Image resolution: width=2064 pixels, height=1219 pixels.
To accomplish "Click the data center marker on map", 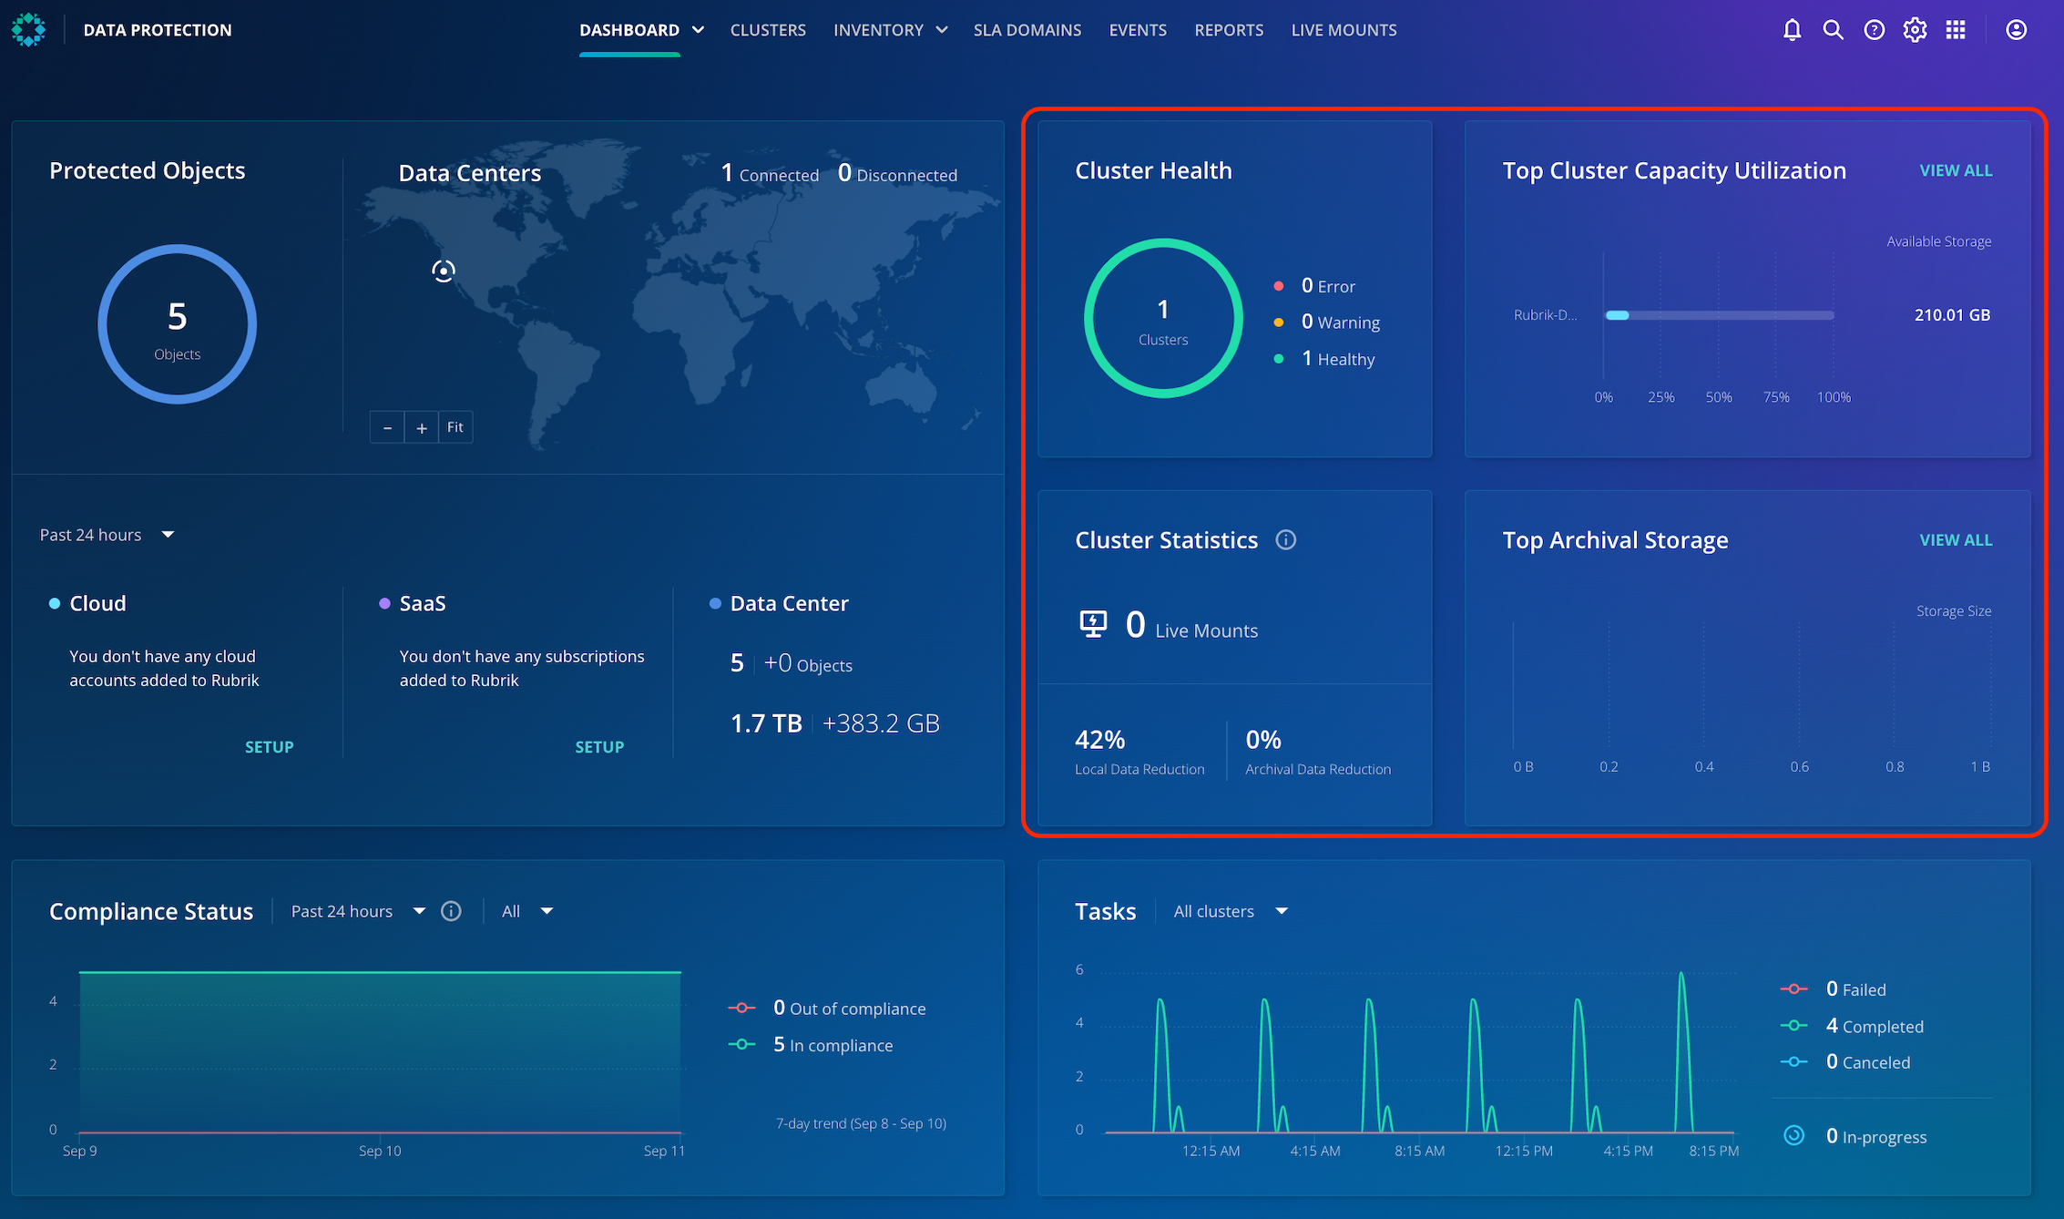I will coord(444,271).
